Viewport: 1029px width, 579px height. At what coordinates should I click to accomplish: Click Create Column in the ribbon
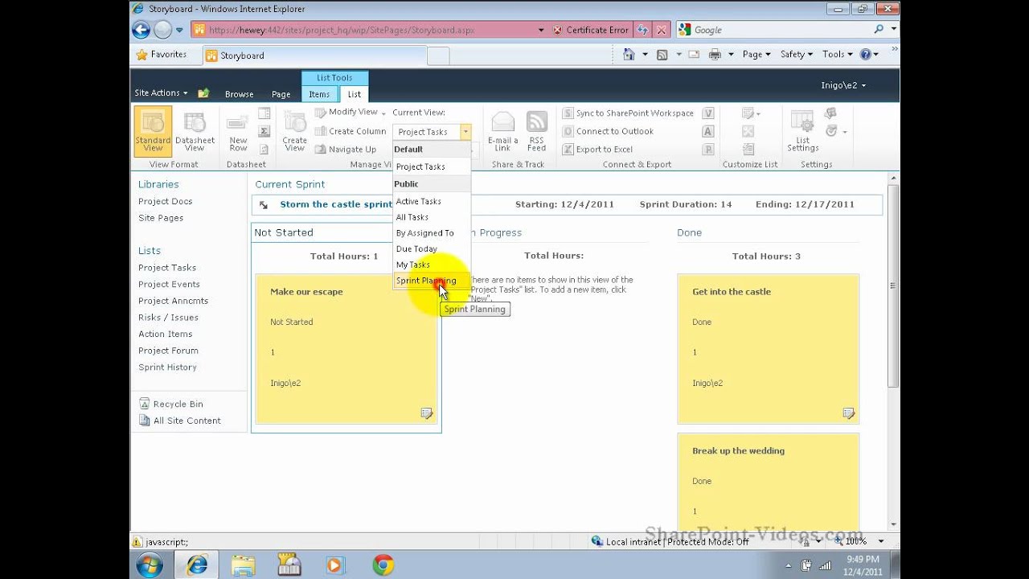pyautogui.click(x=351, y=131)
